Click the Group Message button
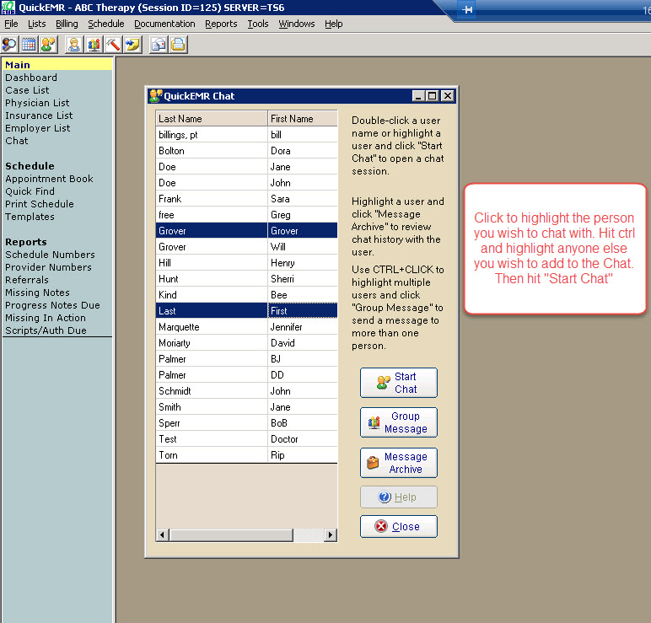Viewport: 651px width, 623px height. (x=399, y=422)
